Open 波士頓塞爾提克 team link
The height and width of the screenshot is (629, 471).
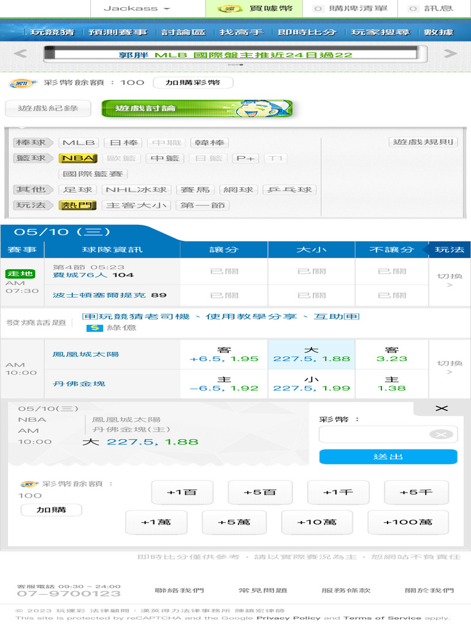(x=99, y=295)
